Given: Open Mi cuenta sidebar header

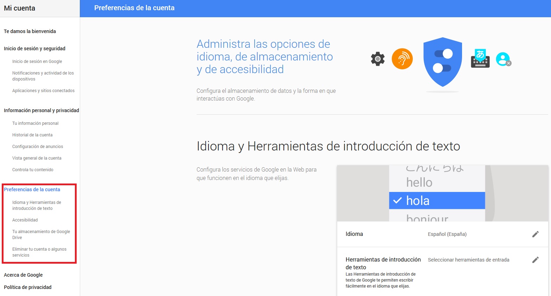Looking at the screenshot, I should click(x=19, y=8).
